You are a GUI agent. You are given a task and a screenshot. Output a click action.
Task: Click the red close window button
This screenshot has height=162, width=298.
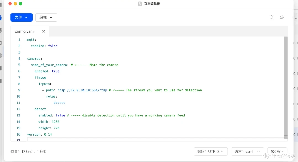click(x=10, y=4)
